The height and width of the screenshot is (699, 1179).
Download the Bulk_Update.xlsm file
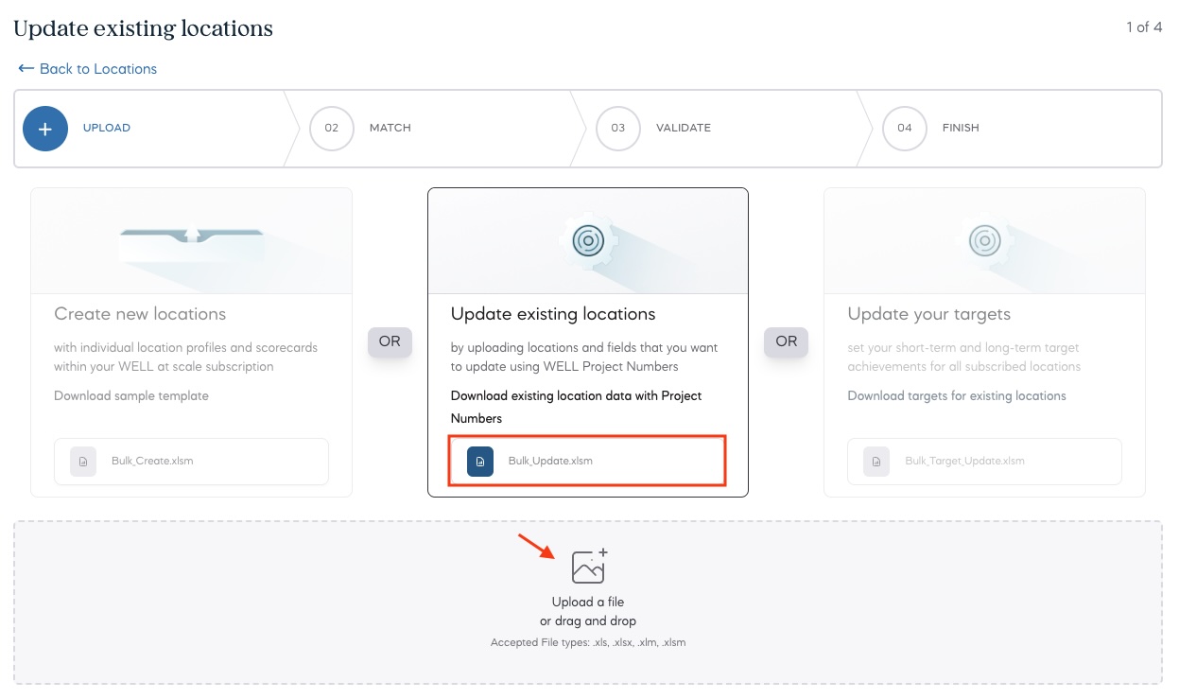[550, 461]
